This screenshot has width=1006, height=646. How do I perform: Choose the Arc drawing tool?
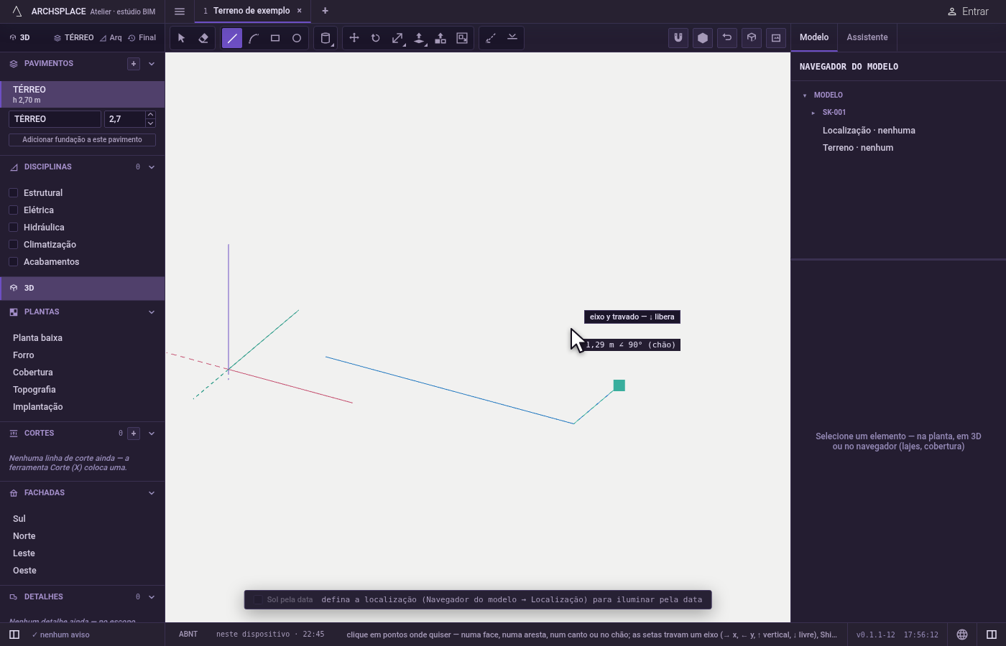pos(254,38)
